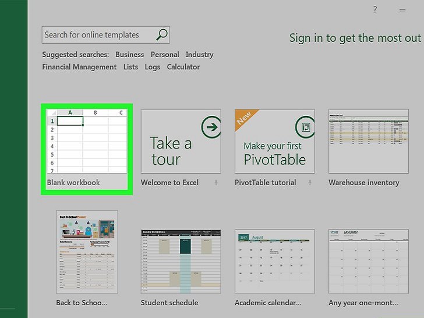Screen dimensions: 424x318
Task: Open the Academic calendar template thumbnail
Action: pyautogui.click(x=275, y=262)
